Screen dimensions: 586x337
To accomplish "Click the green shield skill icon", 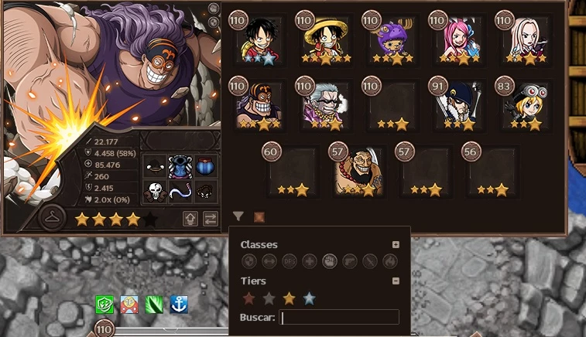I will coord(105,305).
